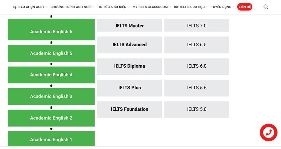The height and width of the screenshot is (149, 281).
Task: Click the Academic English 4 green block
Action: (51, 75)
